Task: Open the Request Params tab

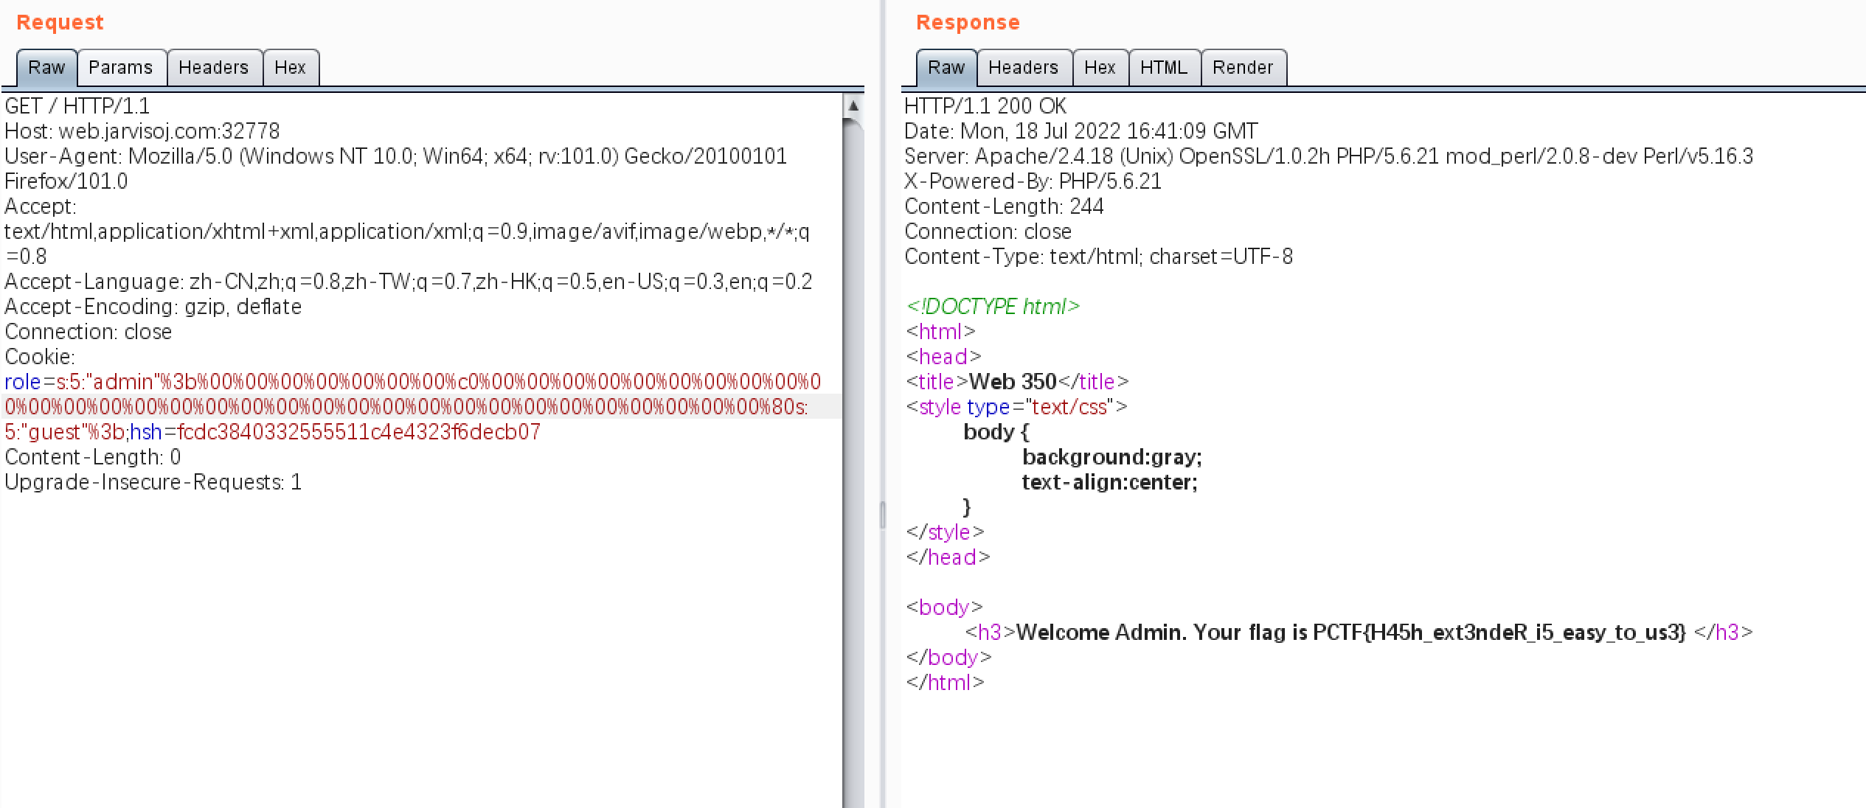Action: point(121,68)
